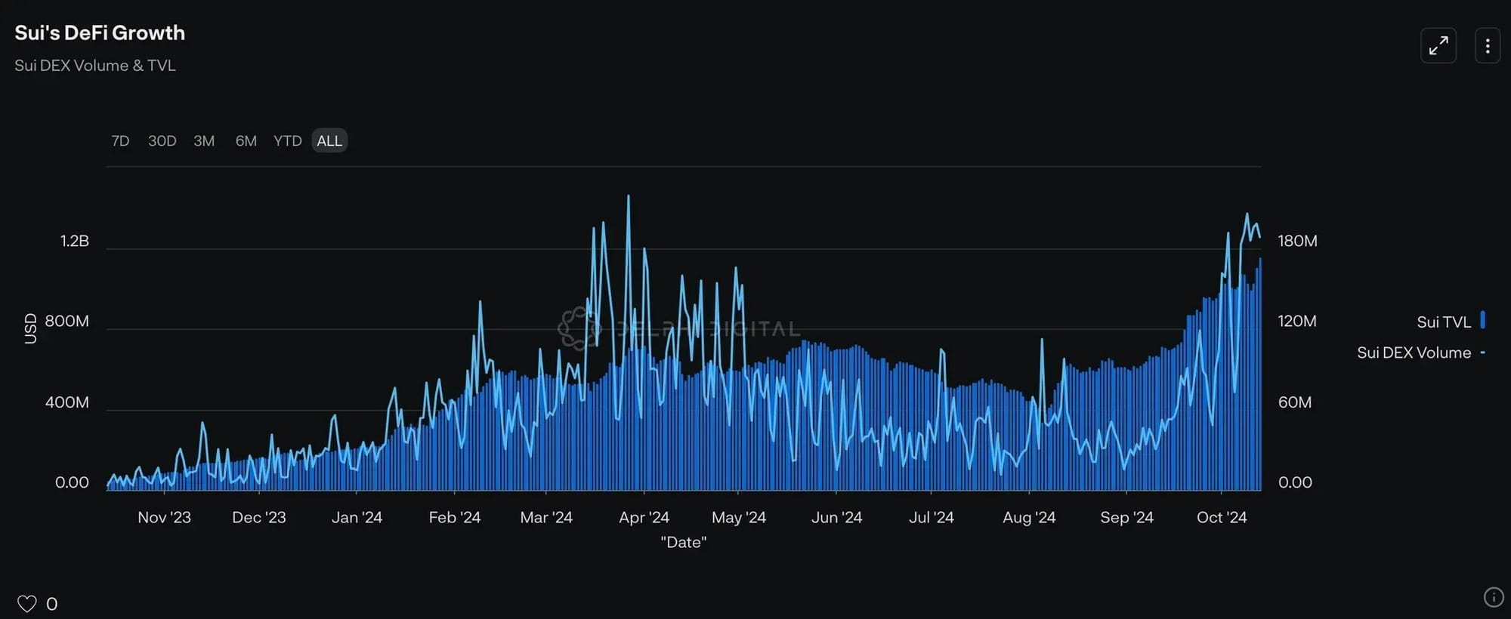Click the Jun '24 axis label

[x=836, y=517]
